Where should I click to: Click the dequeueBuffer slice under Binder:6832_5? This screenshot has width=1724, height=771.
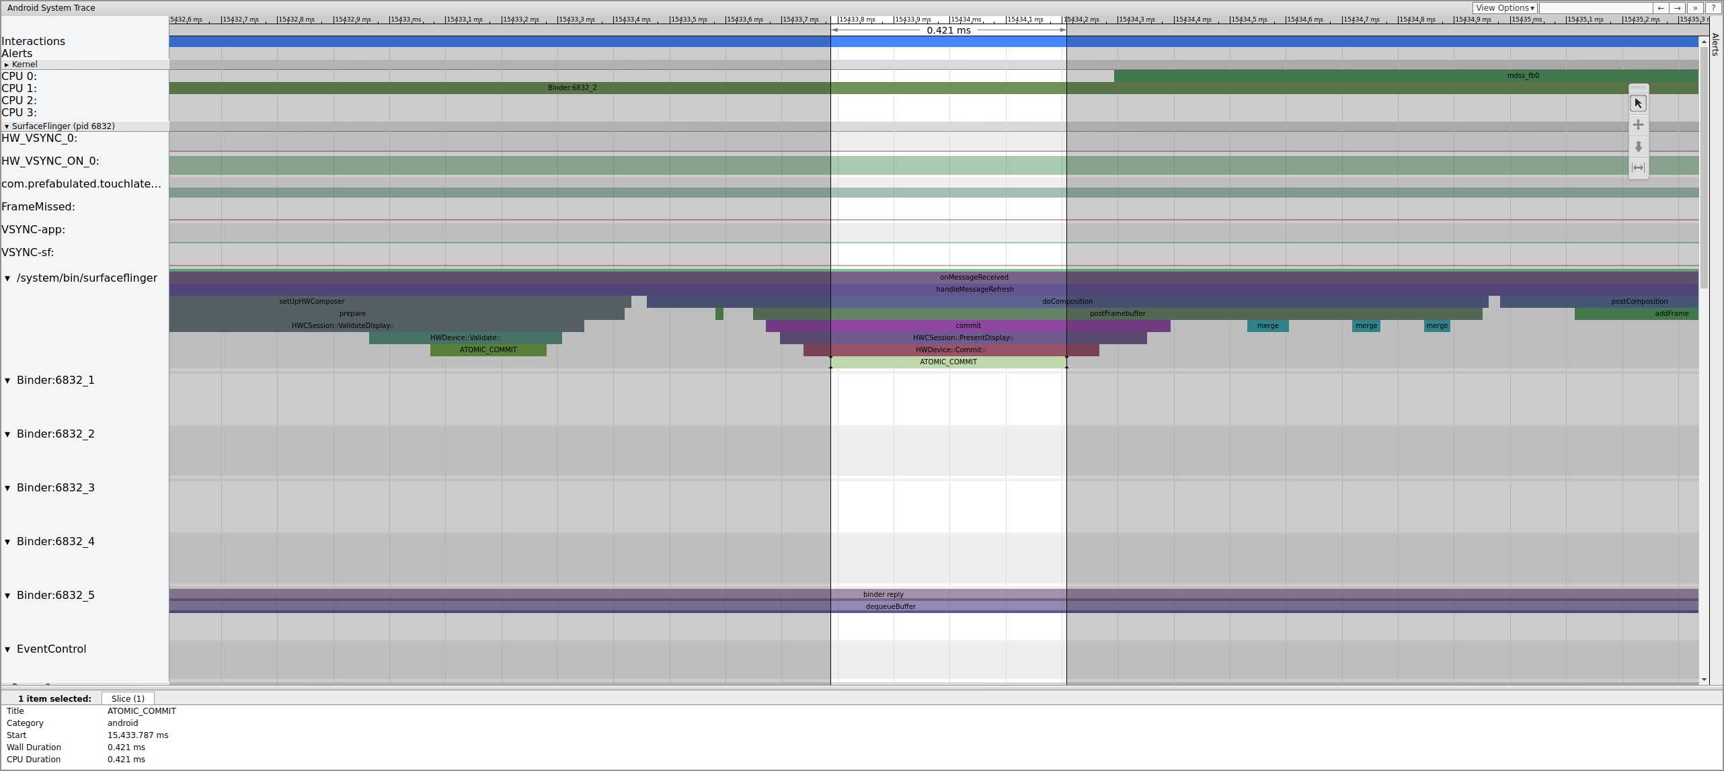click(x=890, y=606)
